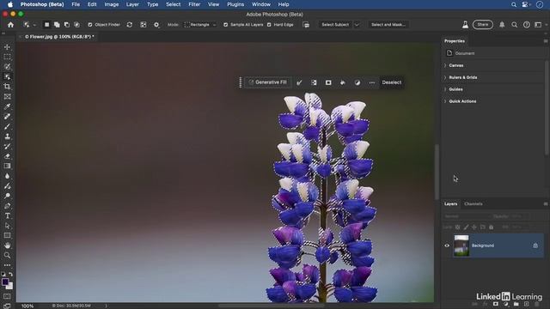Select the Hand tool

(8, 245)
